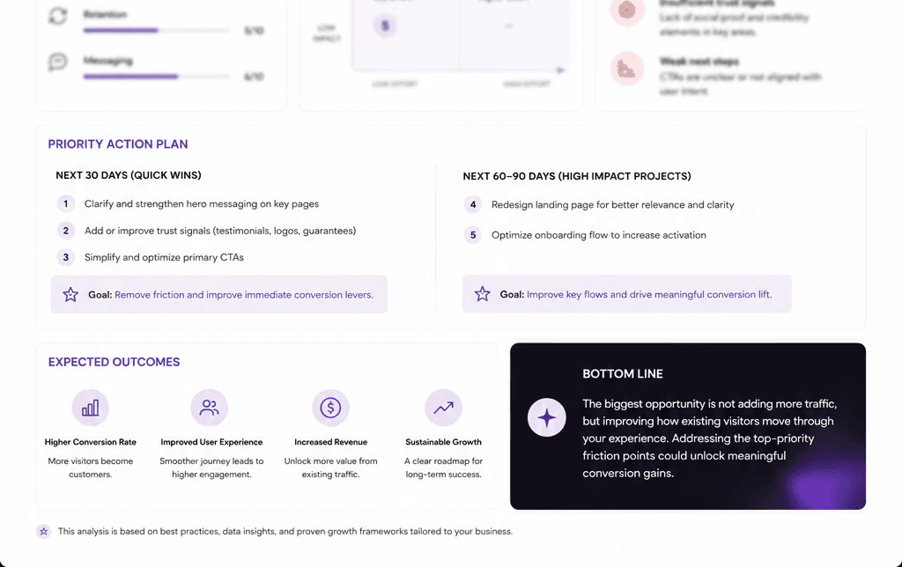Select step 3 simplify CTAs badge
This screenshot has width=902, height=567.
click(x=65, y=257)
